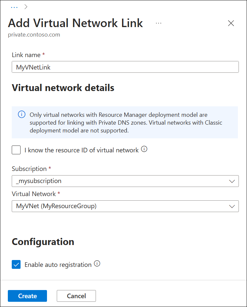The width and height of the screenshot is (247, 307).
Task: Click inside the Link name input field
Action: [x=125, y=67]
